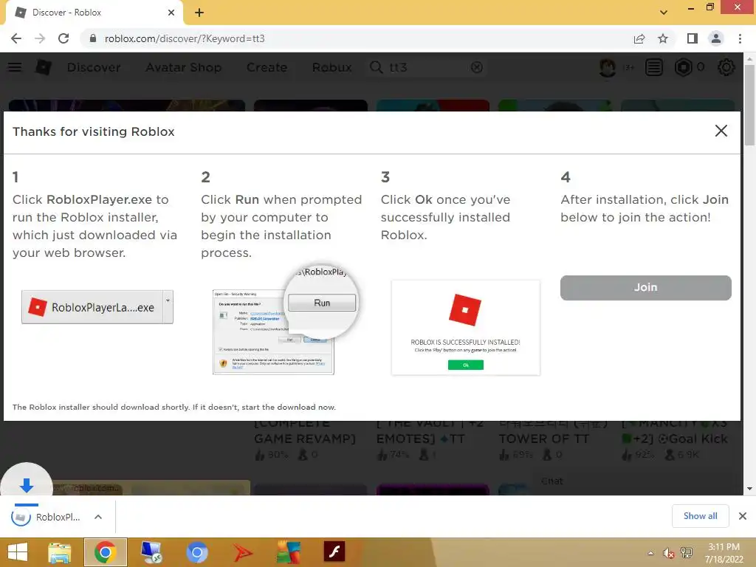This screenshot has height=567, width=756.
Task: Click the Roblox logo home icon
Action: point(44,67)
